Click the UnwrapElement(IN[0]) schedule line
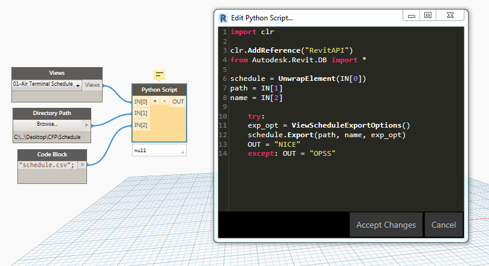Image resolution: width=489 pixels, height=266 pixels. (298, 78)
